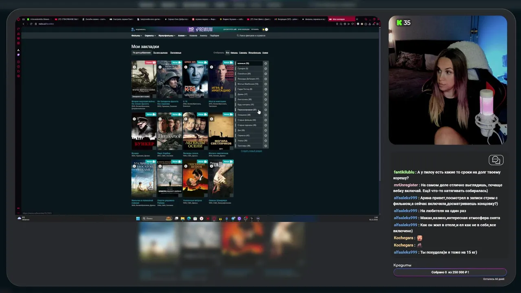Click Создать новый раздел link

(x=252, y=151)
